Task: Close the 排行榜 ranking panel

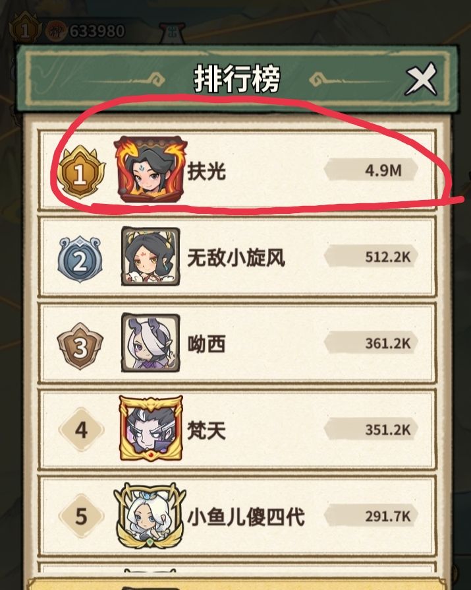Action: (x=421, y=79)
